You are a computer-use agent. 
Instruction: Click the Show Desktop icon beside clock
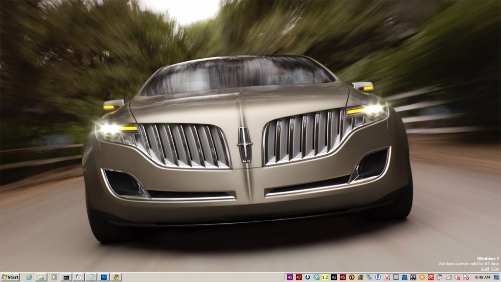pos(497,277)
